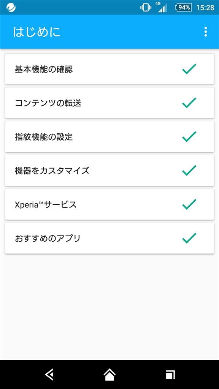Expand the 機器をカスタマイズ item
The width and height of the screenshot is (219, 389).
[109, 171]
